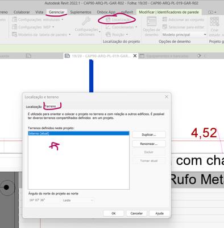Viewport: 224px width, 228px height.
Task: Open the Onbox App ribbon tab
Action: pyautogui.click(x=106, y=12)
